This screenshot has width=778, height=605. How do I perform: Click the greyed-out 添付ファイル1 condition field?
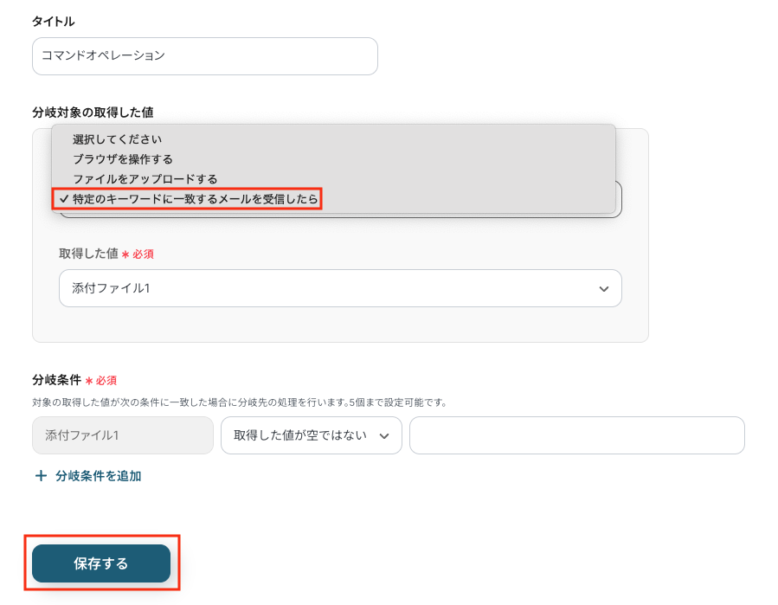pos(122,436)
